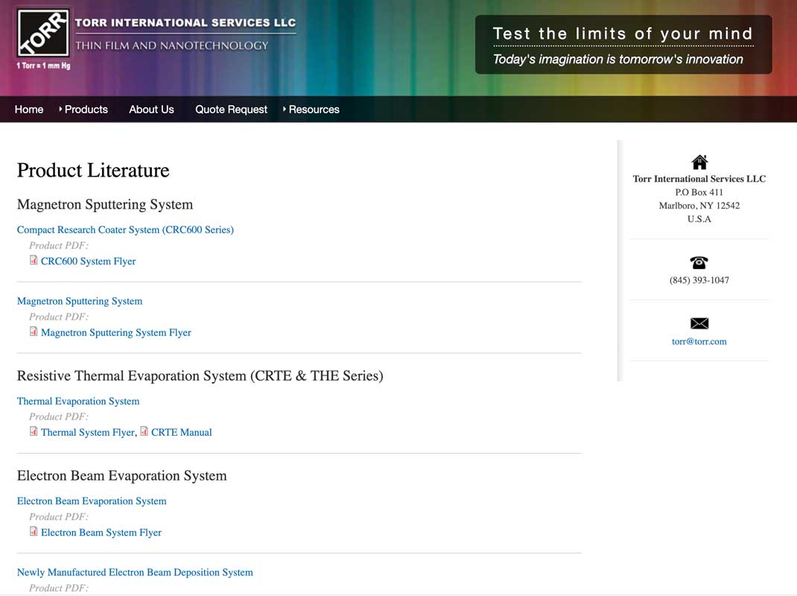
Task: Select Quote Request from the navigation bar
Action: click(x=231, y=110)
